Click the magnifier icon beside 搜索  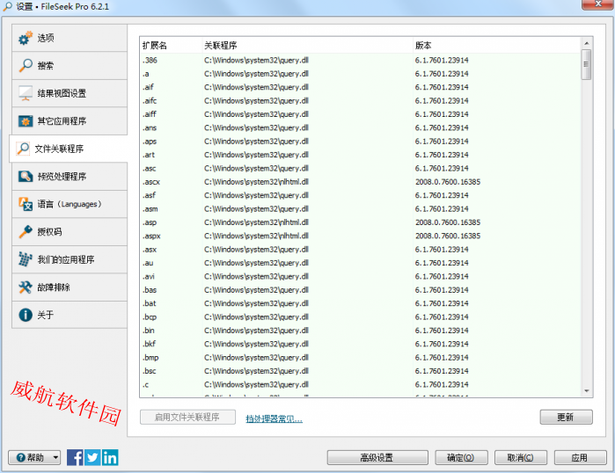(26, 65)
